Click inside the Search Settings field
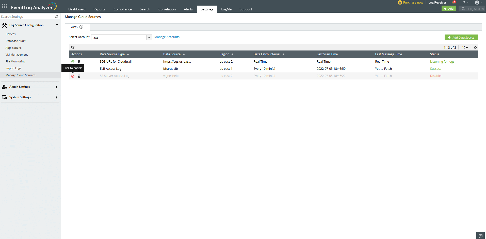 25,16
